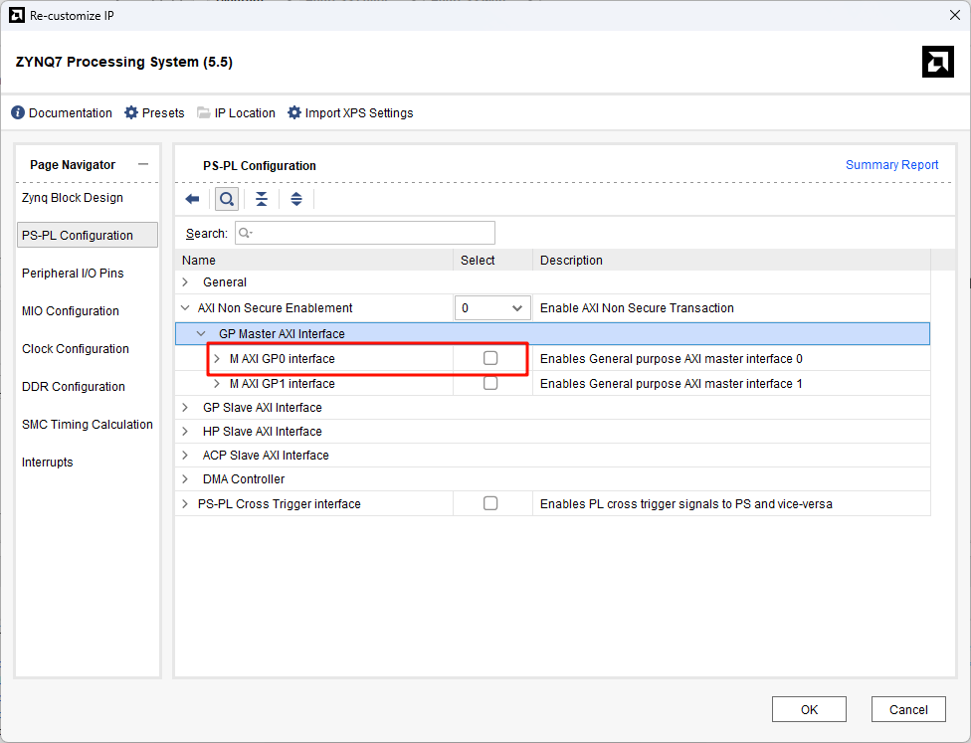This screenshot has width=971, height=743.
Task: Collapse AXI Non Secure Enablement node
Action: (x=185, y=307)
